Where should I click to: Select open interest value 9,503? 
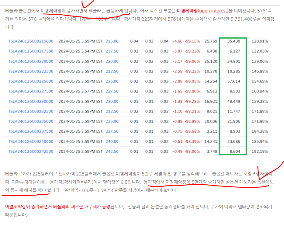pyautogui.click(x=235, y=91)
